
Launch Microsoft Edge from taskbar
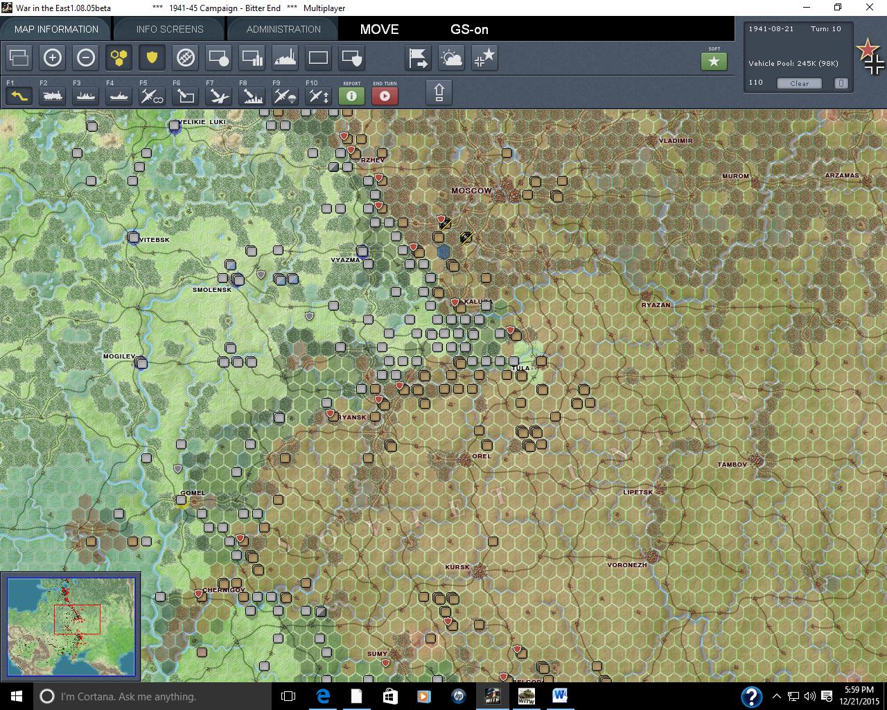pyautogui.click(x=323, y=696)
